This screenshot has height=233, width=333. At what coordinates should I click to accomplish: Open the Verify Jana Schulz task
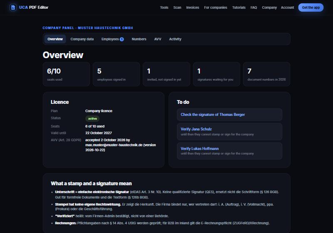pyautogui.click(x=229, y=132)
